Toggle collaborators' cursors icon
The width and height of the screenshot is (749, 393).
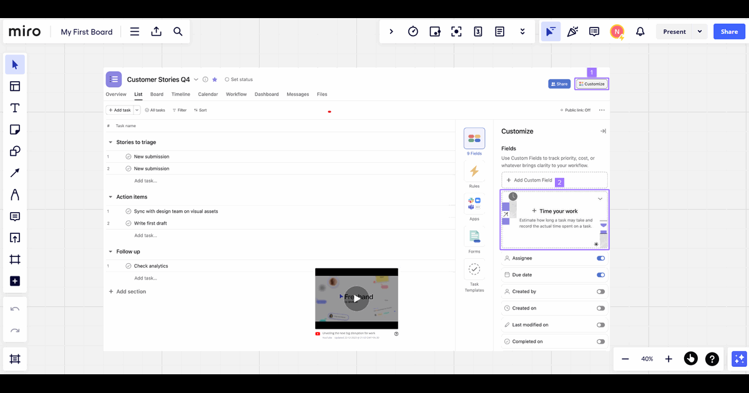point(551,32)
